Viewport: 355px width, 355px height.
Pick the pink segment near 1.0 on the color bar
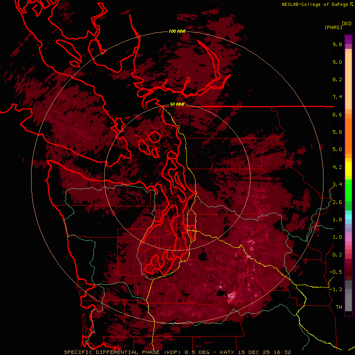[x=348, y=239]
